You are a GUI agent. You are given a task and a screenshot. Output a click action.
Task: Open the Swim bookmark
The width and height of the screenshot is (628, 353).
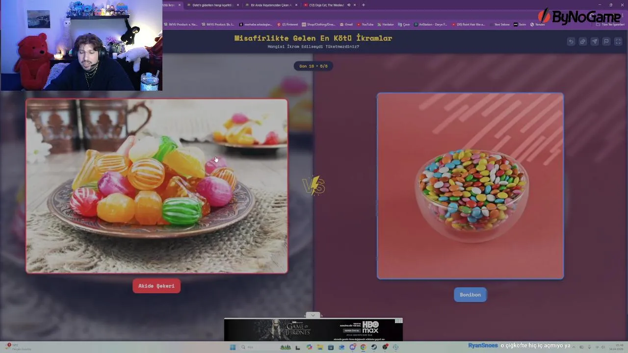point(520,25)
